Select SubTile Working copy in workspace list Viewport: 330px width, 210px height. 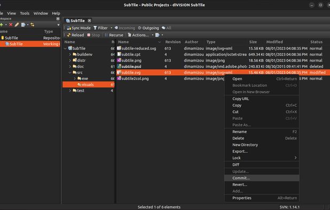tap(30, 44)
